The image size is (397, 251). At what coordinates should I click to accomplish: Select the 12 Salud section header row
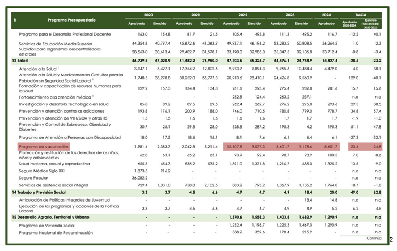[23, 59]
